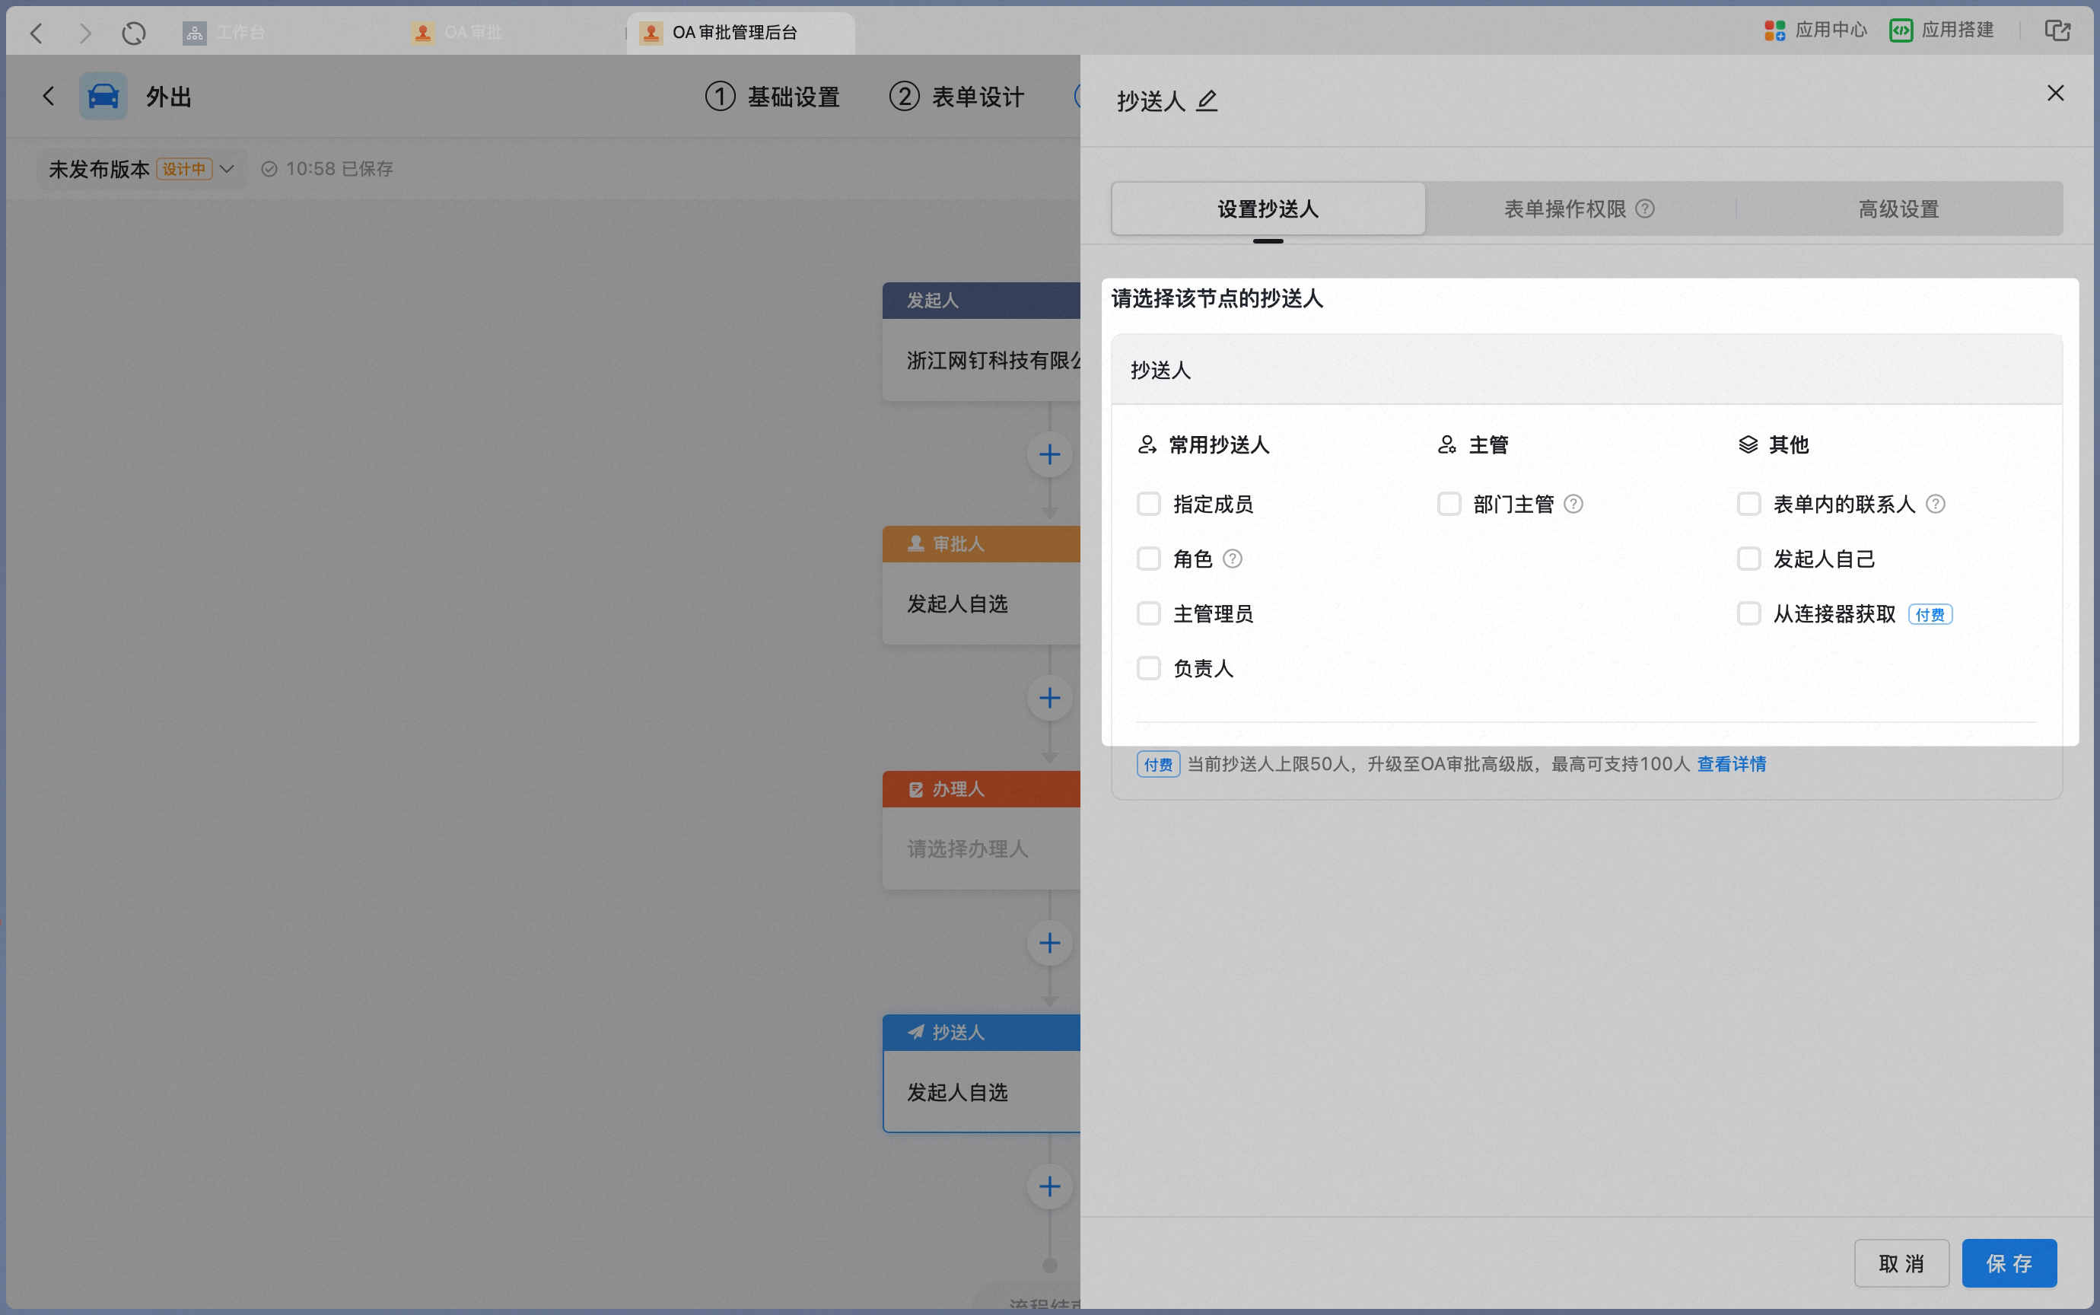
Task: Check the 部门主管 checkbox
Action: pos(1449,504)
